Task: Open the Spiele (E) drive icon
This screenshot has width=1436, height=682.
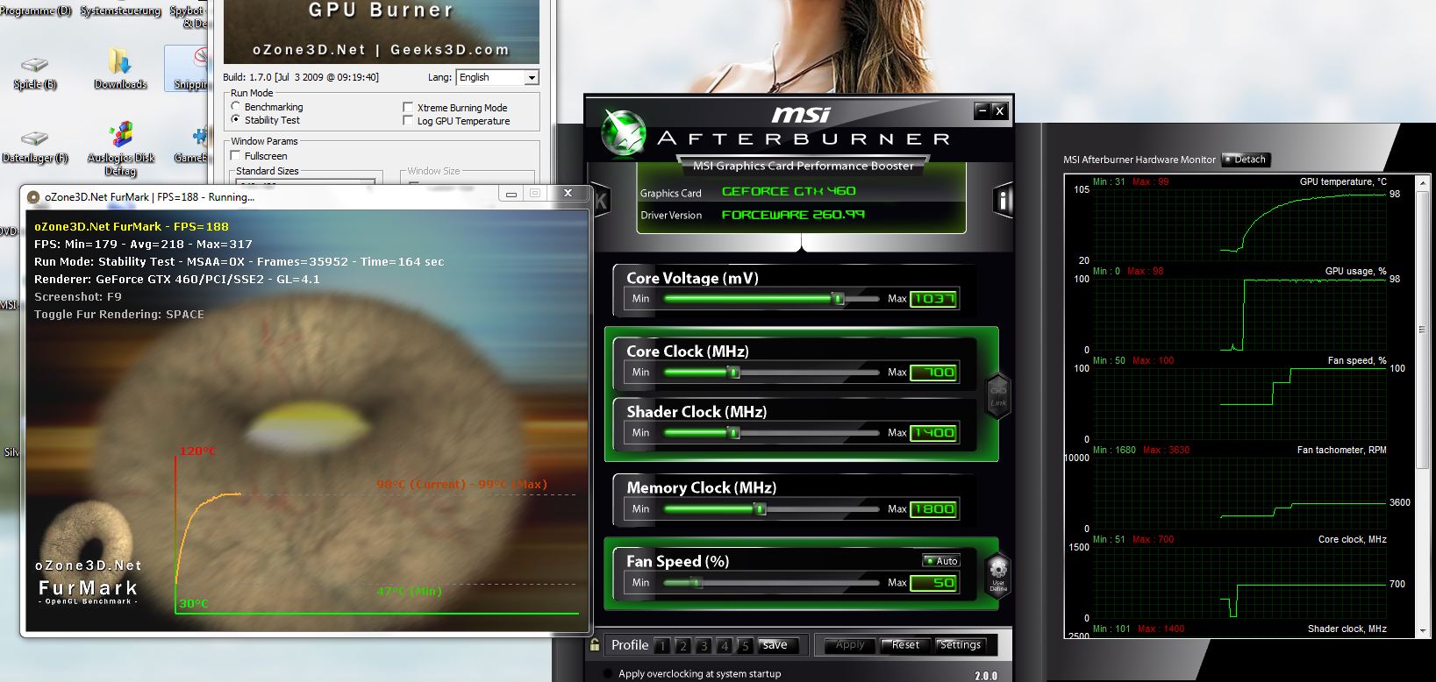Action: [x=35, y=74]
